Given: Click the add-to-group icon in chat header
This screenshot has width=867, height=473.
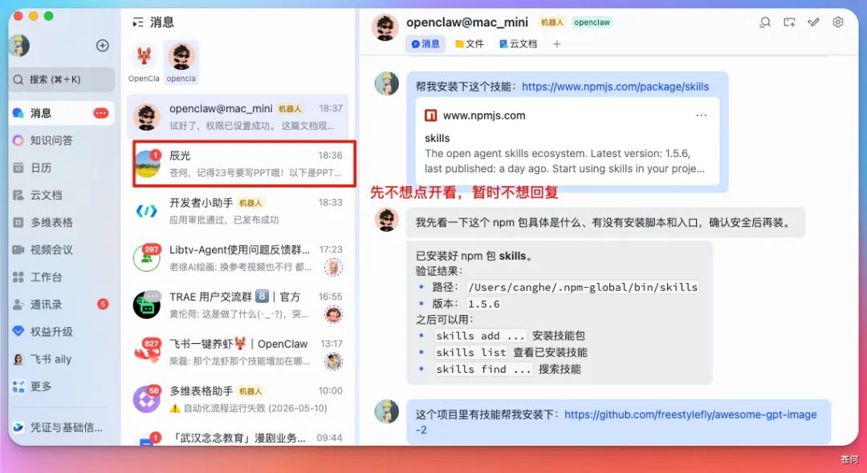Looking at the screenshot, I should tap(790, 22).
